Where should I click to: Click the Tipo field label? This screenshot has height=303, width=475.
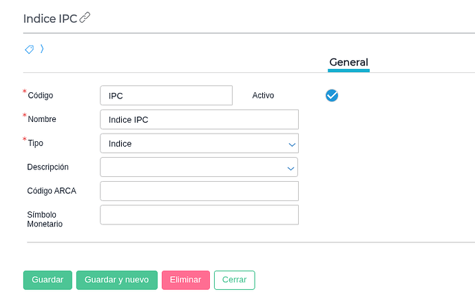pyautogui.click(x=35, y=143)
